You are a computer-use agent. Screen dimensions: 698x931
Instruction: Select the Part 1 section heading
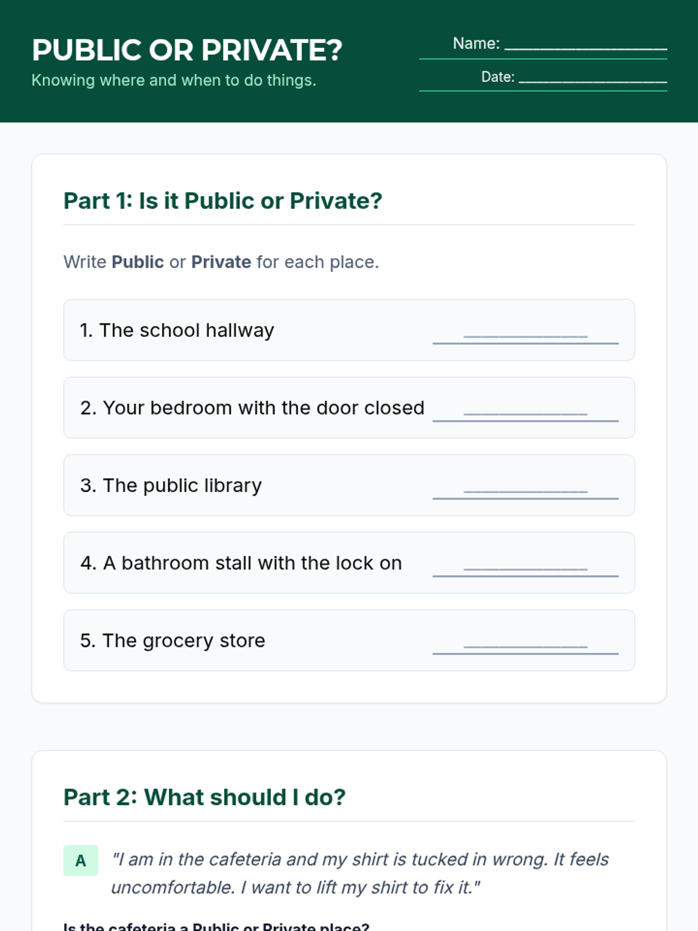click(x=223, y=201)
